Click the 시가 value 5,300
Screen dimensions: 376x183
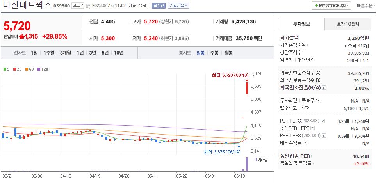click(108, 38)
